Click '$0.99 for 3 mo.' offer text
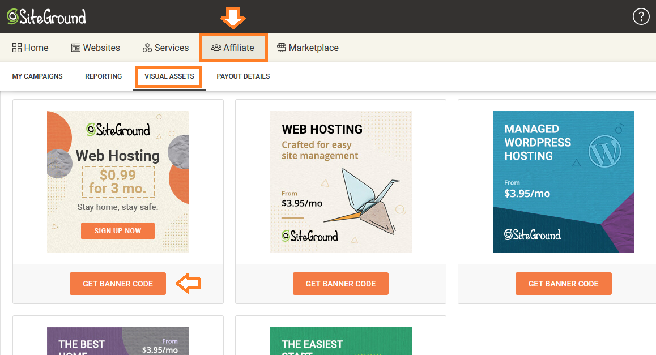The height and width of the screenshot is (355, 656). [118, 182]
